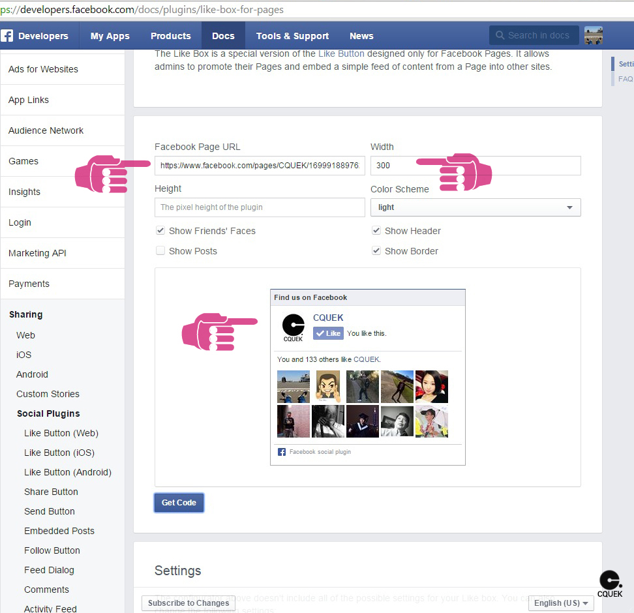Open the My Apps menu
This screenshot has width=634, height=613.
point(110,36)
